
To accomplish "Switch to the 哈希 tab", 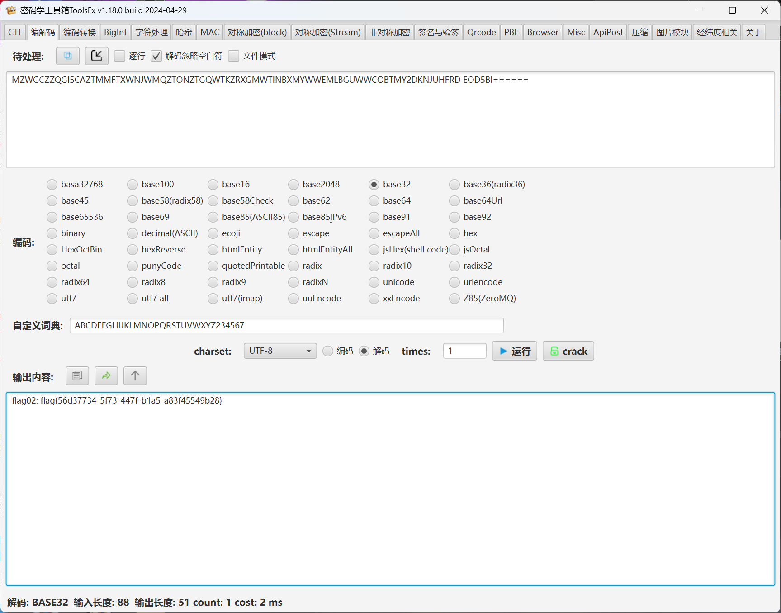I will (x=184, y=32).
